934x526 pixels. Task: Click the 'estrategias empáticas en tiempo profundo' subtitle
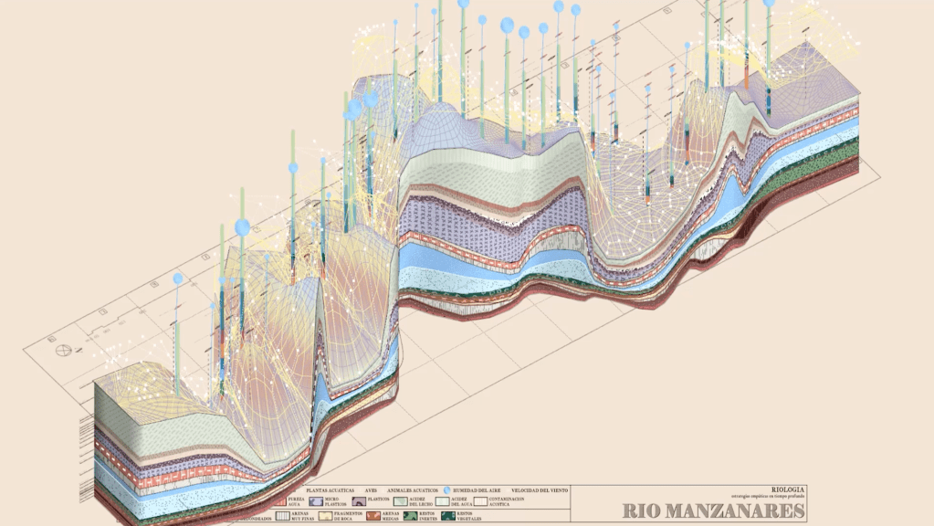tap(768, 496)
